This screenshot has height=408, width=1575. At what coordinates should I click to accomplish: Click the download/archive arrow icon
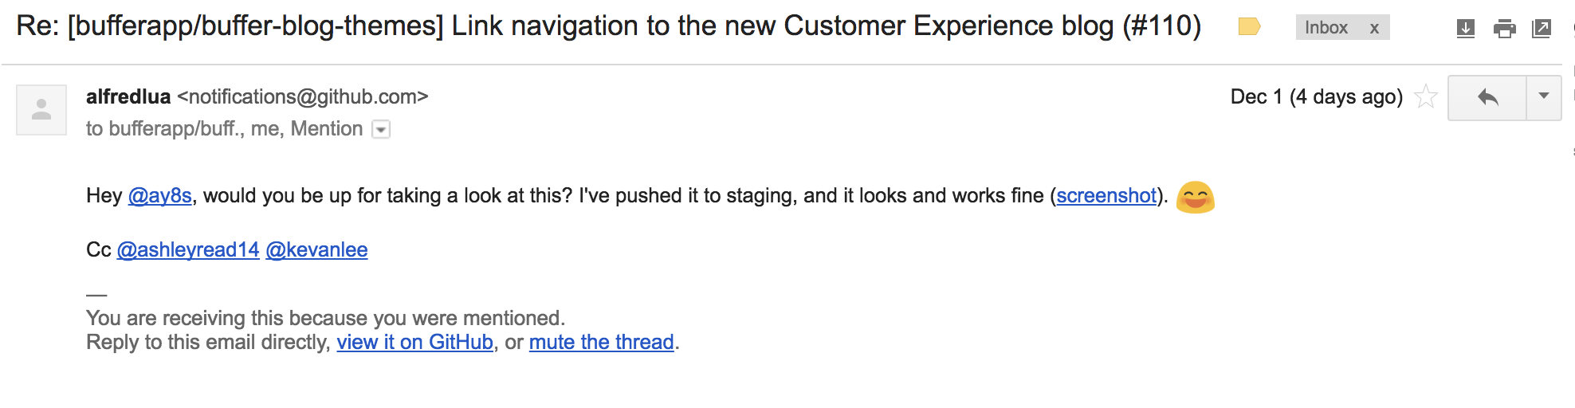(x=1465, y=29)
